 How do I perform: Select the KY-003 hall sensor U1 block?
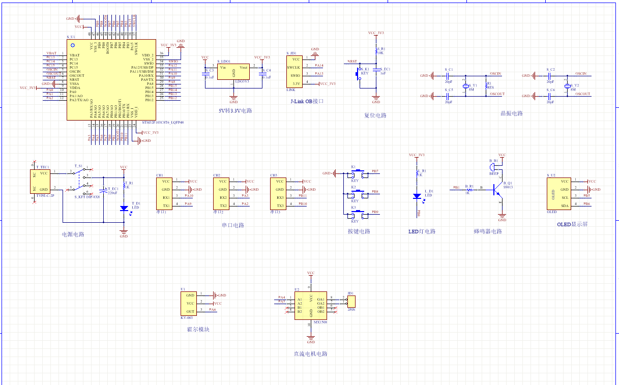(x=189, y=303)
